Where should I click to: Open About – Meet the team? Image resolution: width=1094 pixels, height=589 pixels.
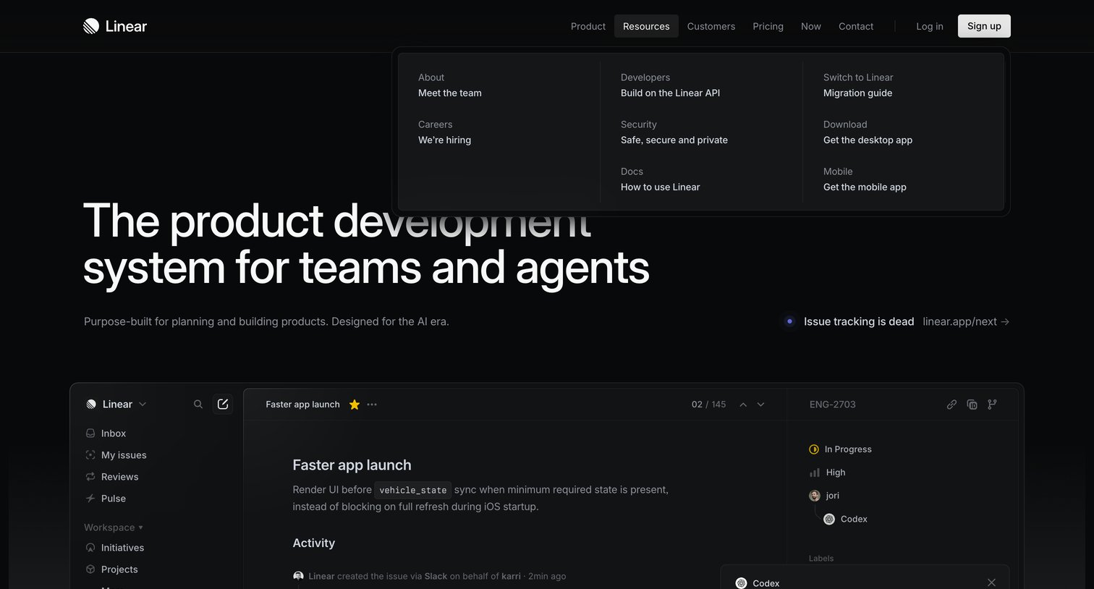tap(450, 85)
